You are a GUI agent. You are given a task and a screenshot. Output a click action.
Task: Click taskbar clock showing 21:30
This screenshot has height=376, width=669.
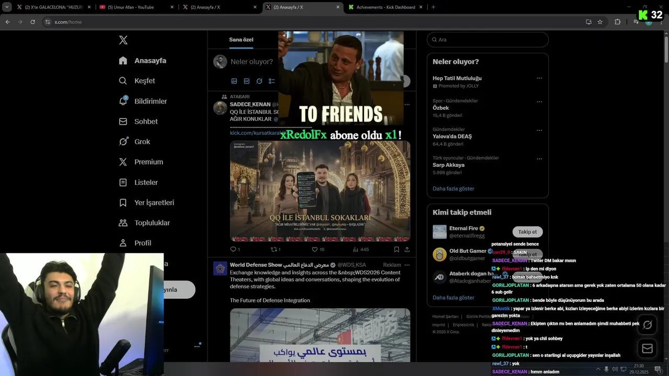[639, 369]
